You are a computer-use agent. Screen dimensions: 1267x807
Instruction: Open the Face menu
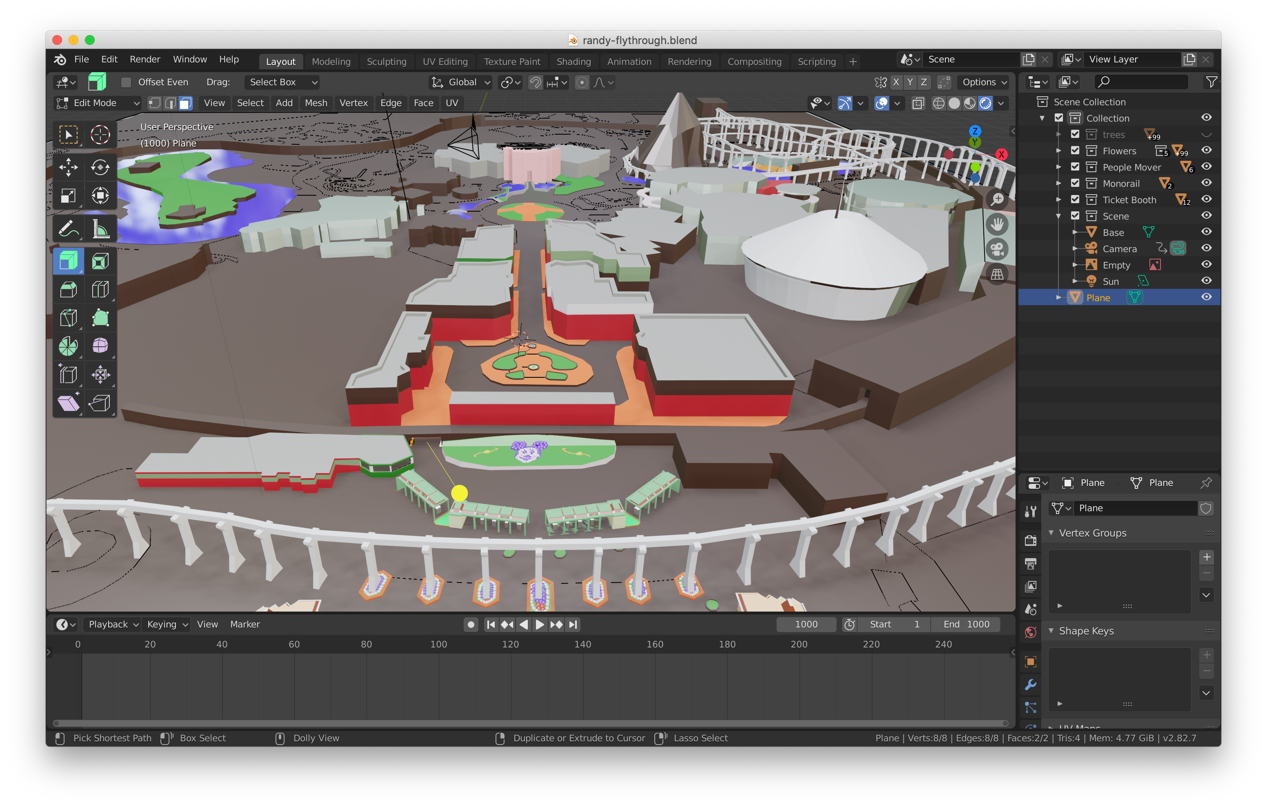coord(423,103)
